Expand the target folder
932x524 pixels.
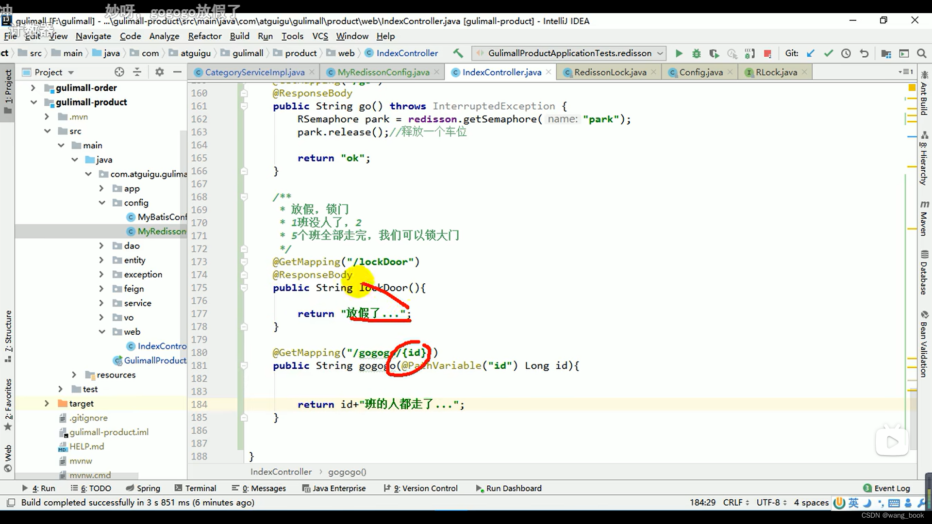[x=47, y=403]
